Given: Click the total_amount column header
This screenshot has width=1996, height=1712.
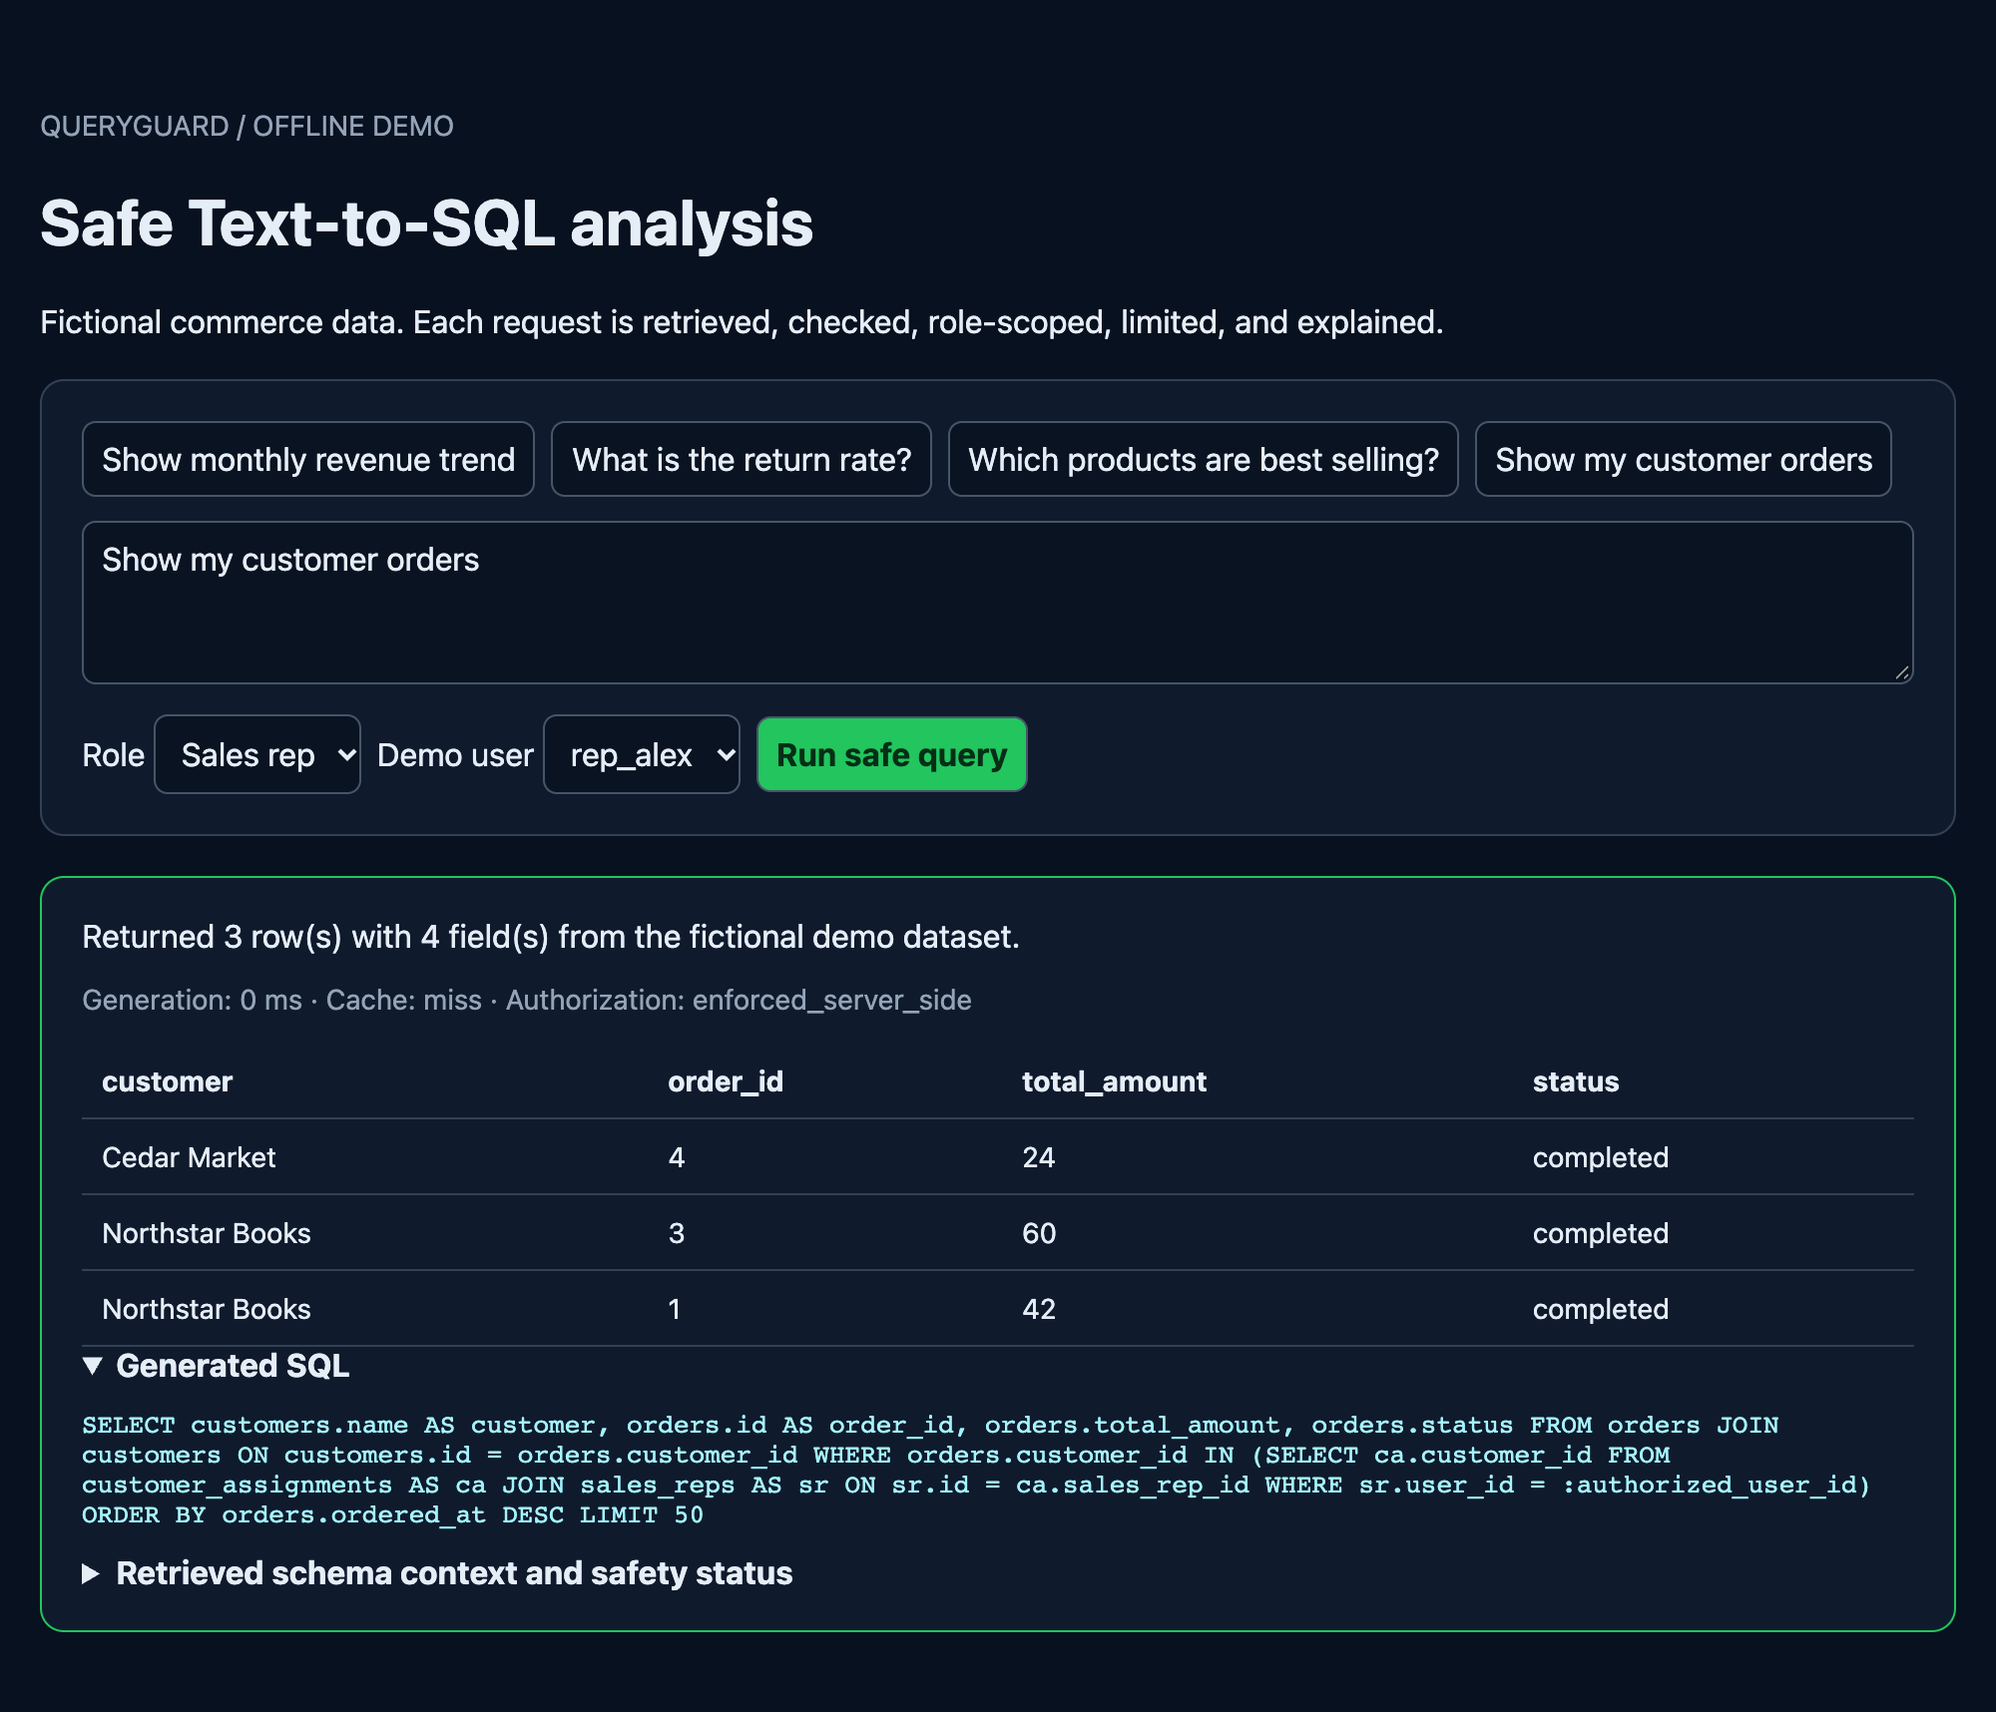Looking at the screenshot, I should coord(1114,1081).
